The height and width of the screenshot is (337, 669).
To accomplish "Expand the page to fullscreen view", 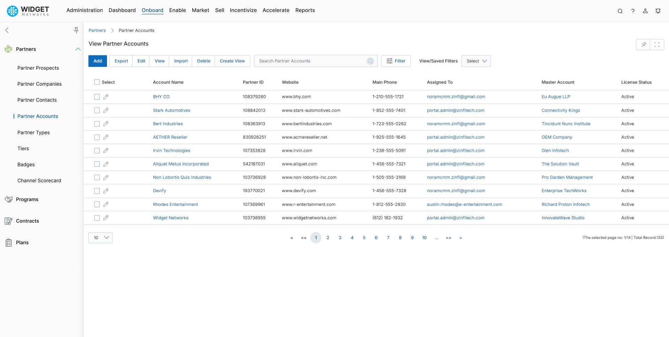I will pyautogui.click(x=657, y=44).
